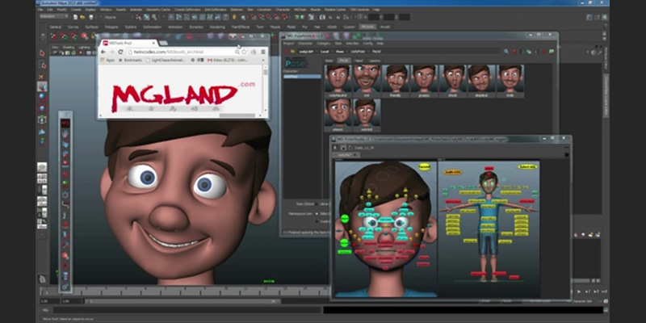Apply the evil pose thumbnail
This screenshot has height=323, width=646.
click(x=367, y=81)
